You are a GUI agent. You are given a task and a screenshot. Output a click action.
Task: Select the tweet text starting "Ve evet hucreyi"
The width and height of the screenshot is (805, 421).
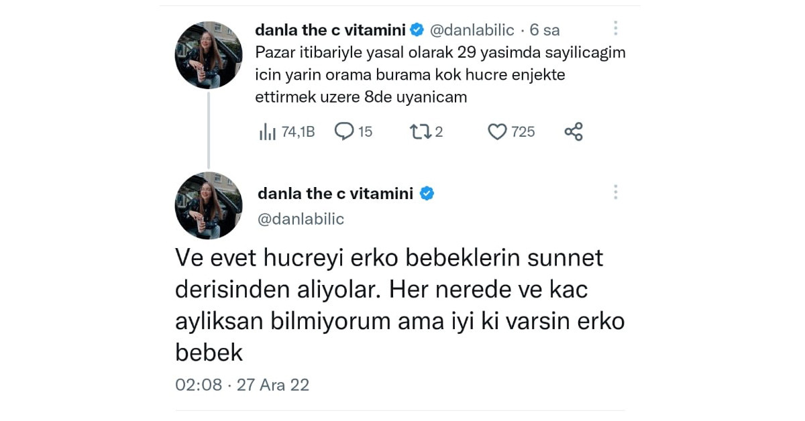[399, 304]
